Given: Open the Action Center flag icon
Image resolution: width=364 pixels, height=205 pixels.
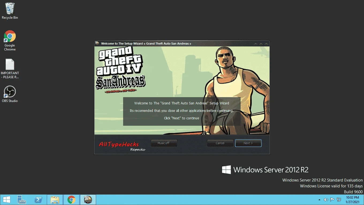Looking at the screenshot, I should tap(332, 200).
